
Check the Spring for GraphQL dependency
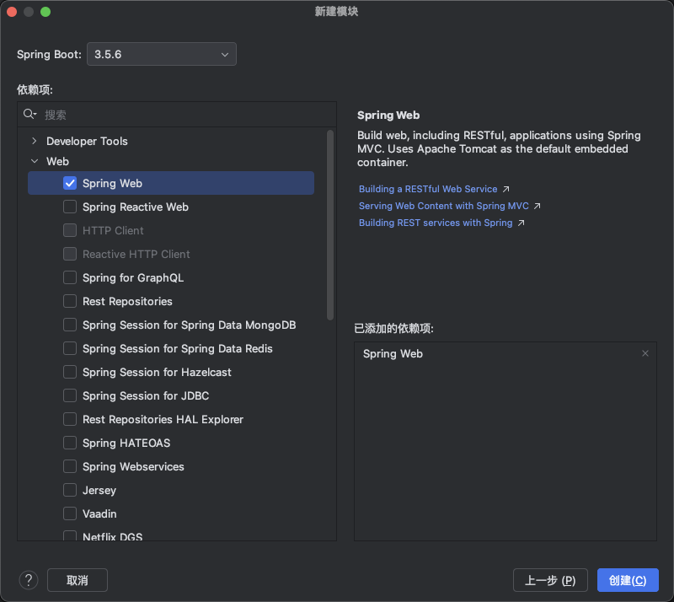coord(70,277)
